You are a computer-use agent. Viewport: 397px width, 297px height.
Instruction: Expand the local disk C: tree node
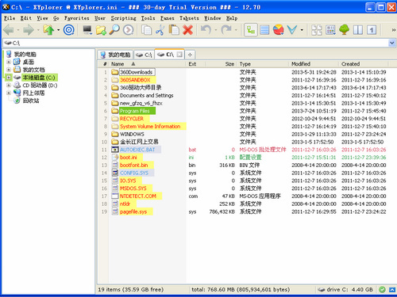[9, 78]
